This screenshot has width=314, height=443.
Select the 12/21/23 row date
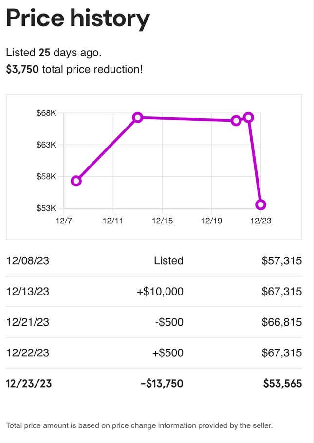click(28, 322)
